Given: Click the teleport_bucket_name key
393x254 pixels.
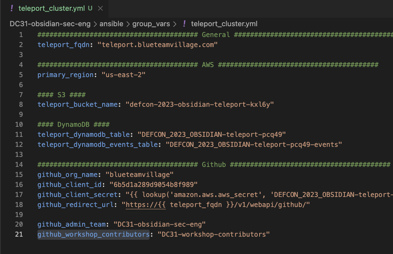Looking at the screenshot, I should (78, 104).
